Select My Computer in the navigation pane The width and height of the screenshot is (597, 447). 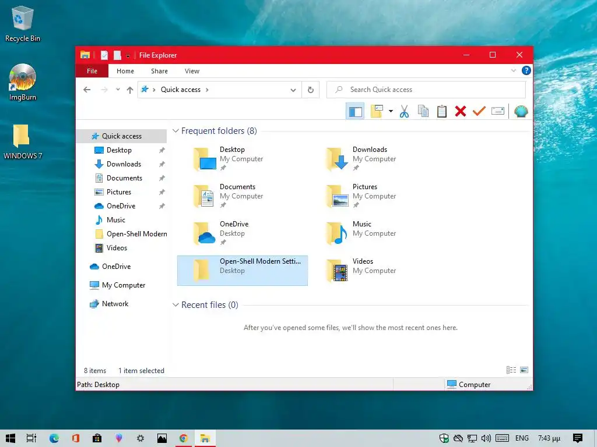[124, 285]
